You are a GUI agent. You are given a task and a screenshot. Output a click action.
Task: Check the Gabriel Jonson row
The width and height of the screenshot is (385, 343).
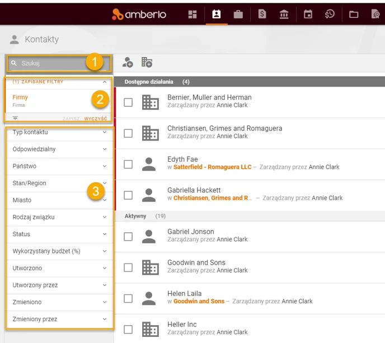(x=128, y=237)
